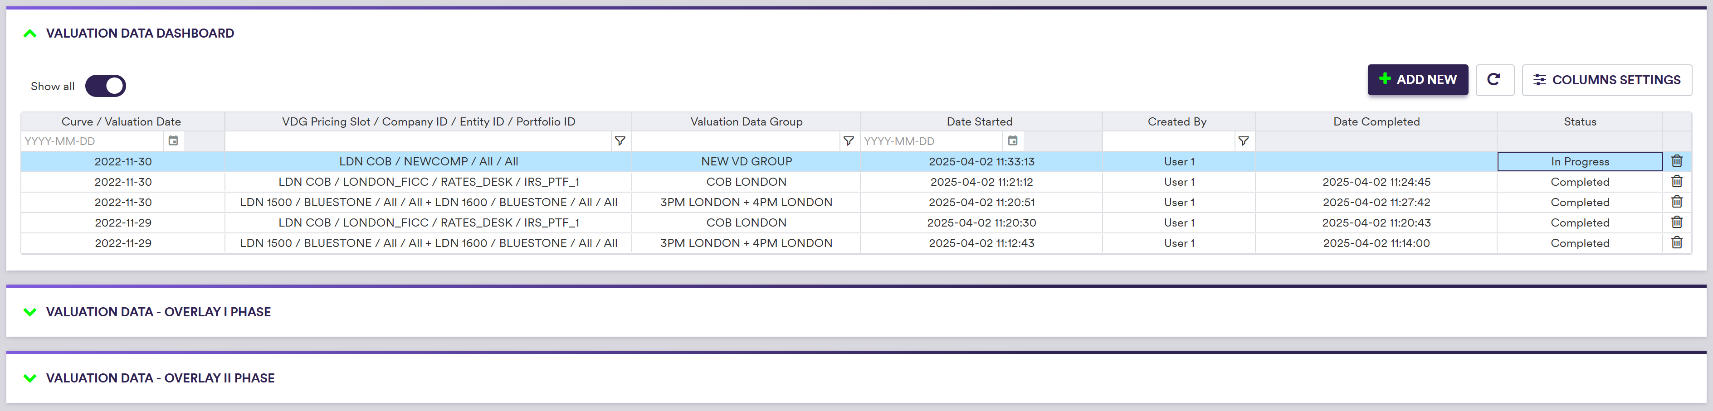
Task: Collapse the Valuation Data Dashboard section
Action: (x=30, y=33)
